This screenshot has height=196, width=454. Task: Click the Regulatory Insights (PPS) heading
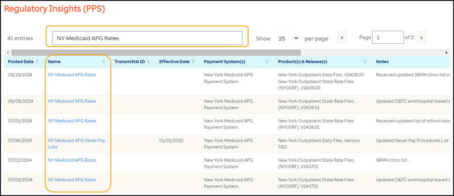click(54, 9)
